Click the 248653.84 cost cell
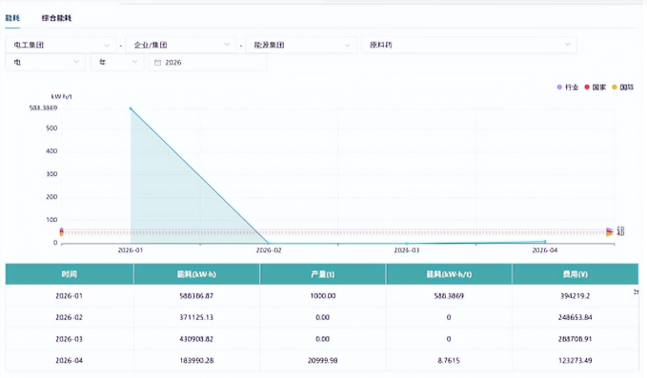 coord(576,317)
